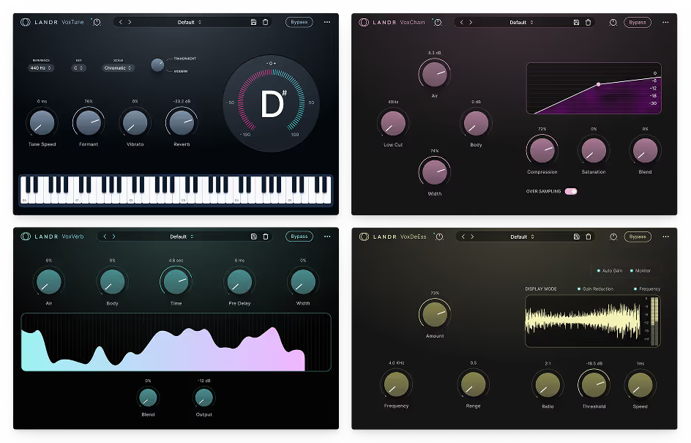Open the VoxChain Default preset menu
Image resolution: width=691 pixels, height=443 pixels.
click(x=520, y=22)
